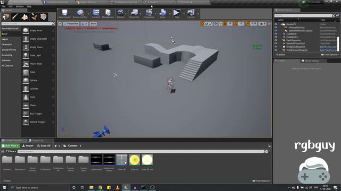The height and width of the screenshot is (191, 341).
Task: Toggle visibility of ThirdPersonCharacter actor
Action: pos(276,50)
